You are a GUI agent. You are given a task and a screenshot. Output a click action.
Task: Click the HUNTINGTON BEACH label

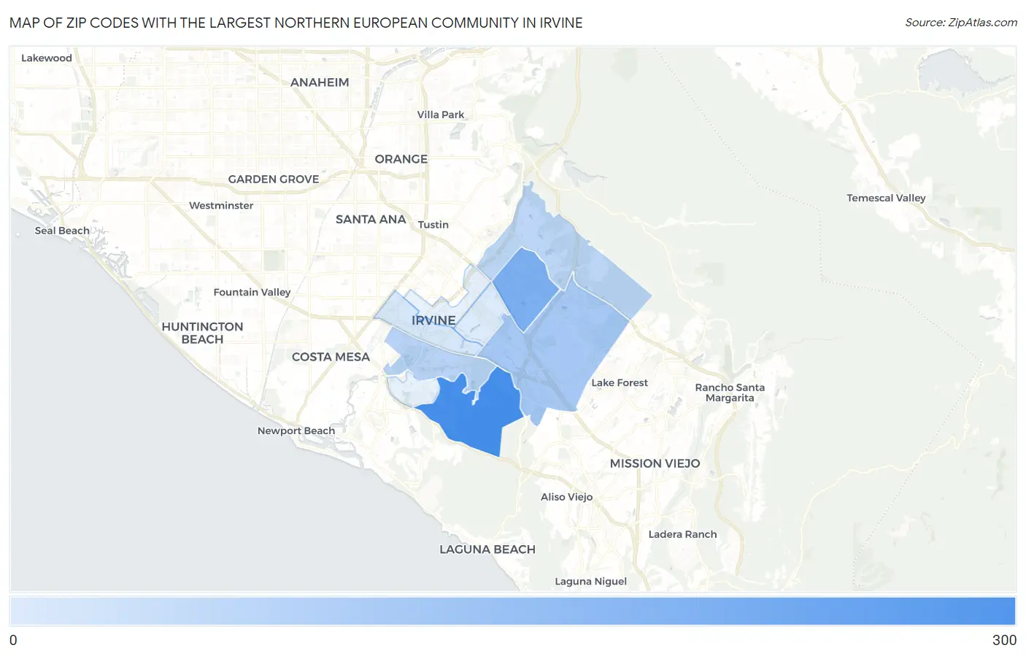[x=202, y=333]
